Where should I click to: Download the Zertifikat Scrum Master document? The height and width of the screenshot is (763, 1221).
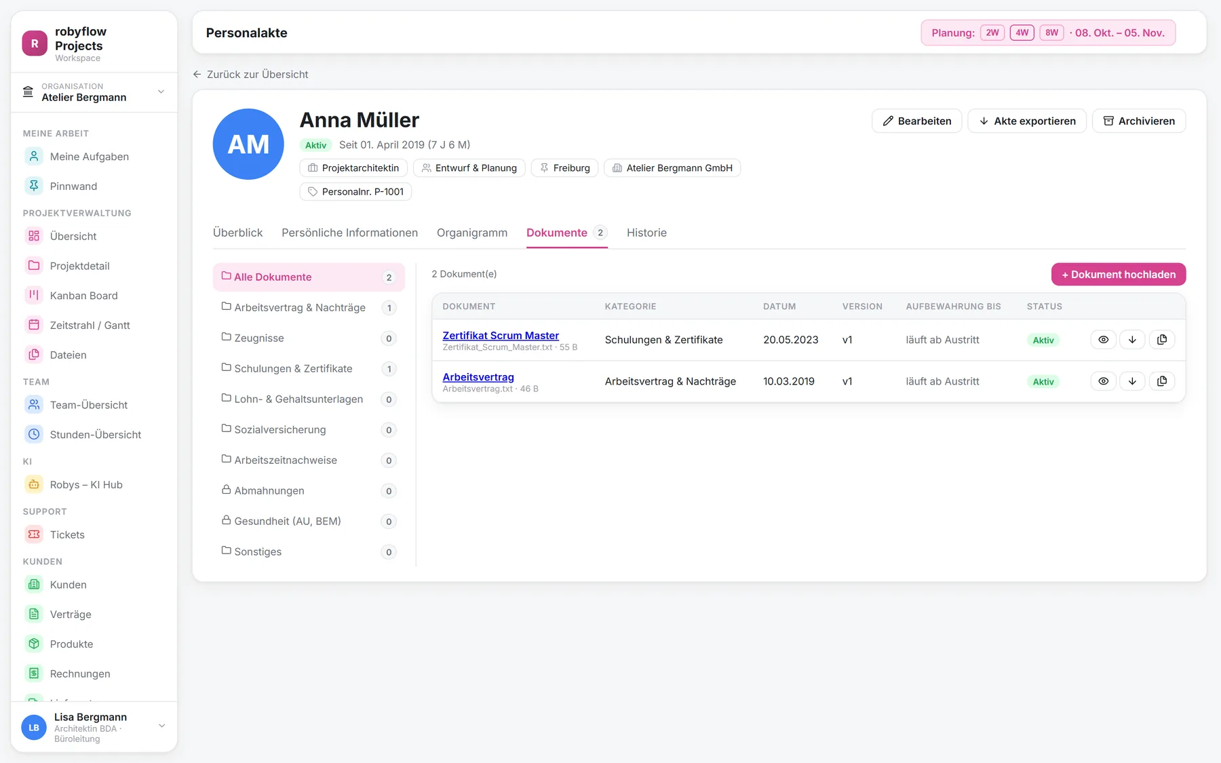1132,340
